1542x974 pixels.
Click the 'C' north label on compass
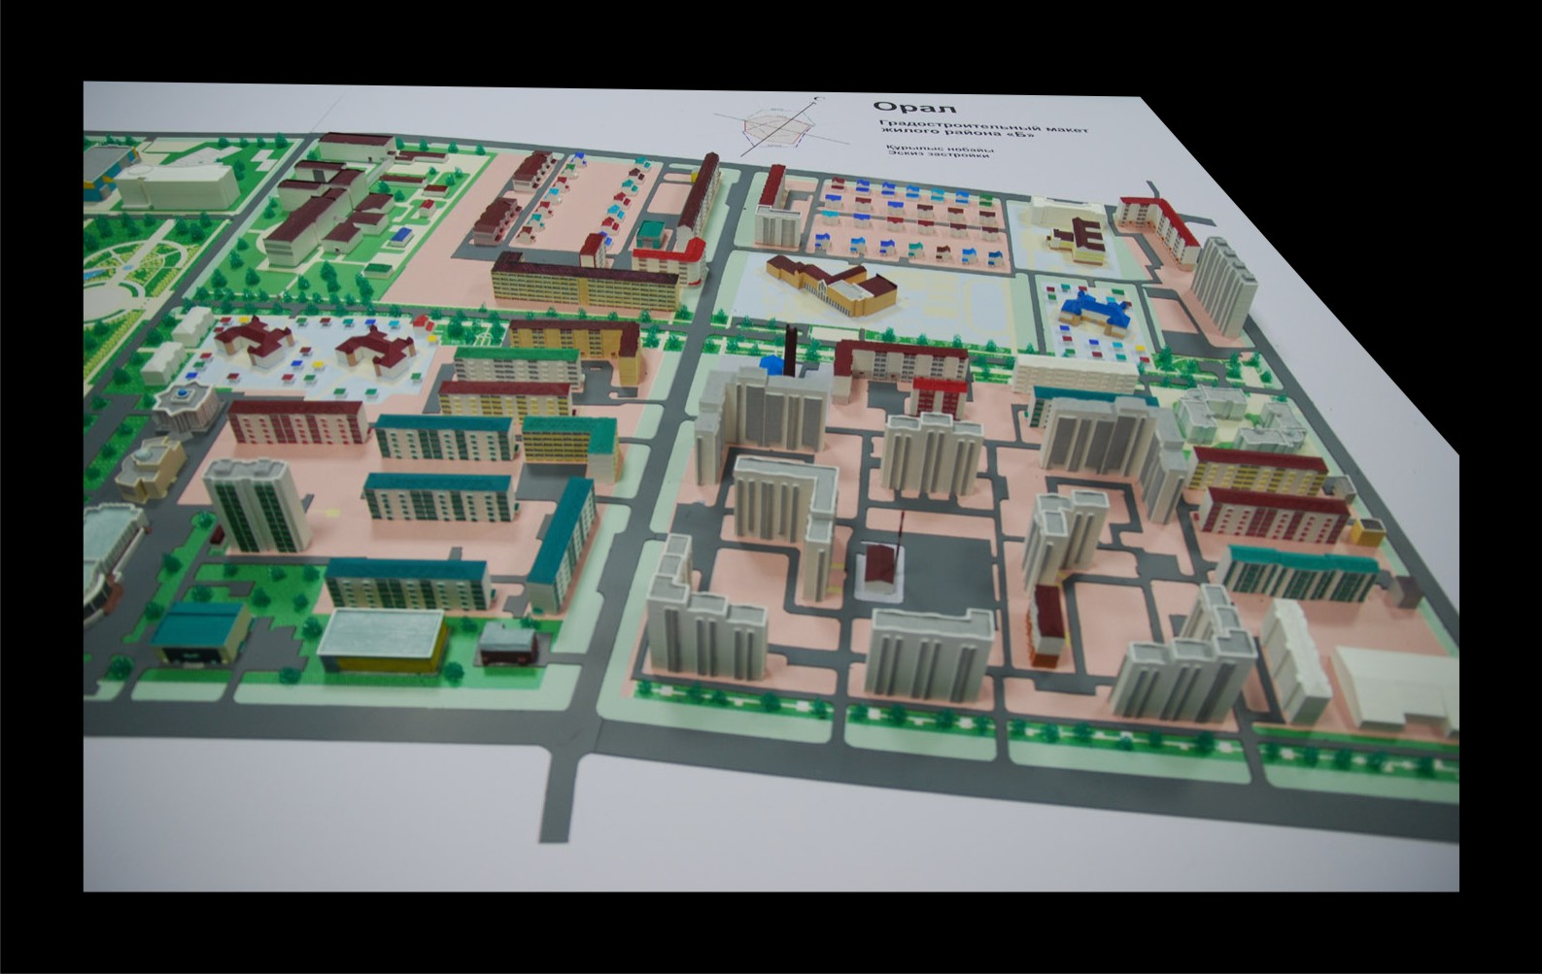click(818, 98)
